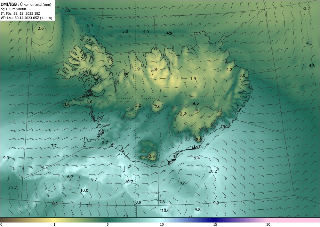The image size is (320, 227).
Task: Click the 15 label on the color scale
Action: pos(215,224)
